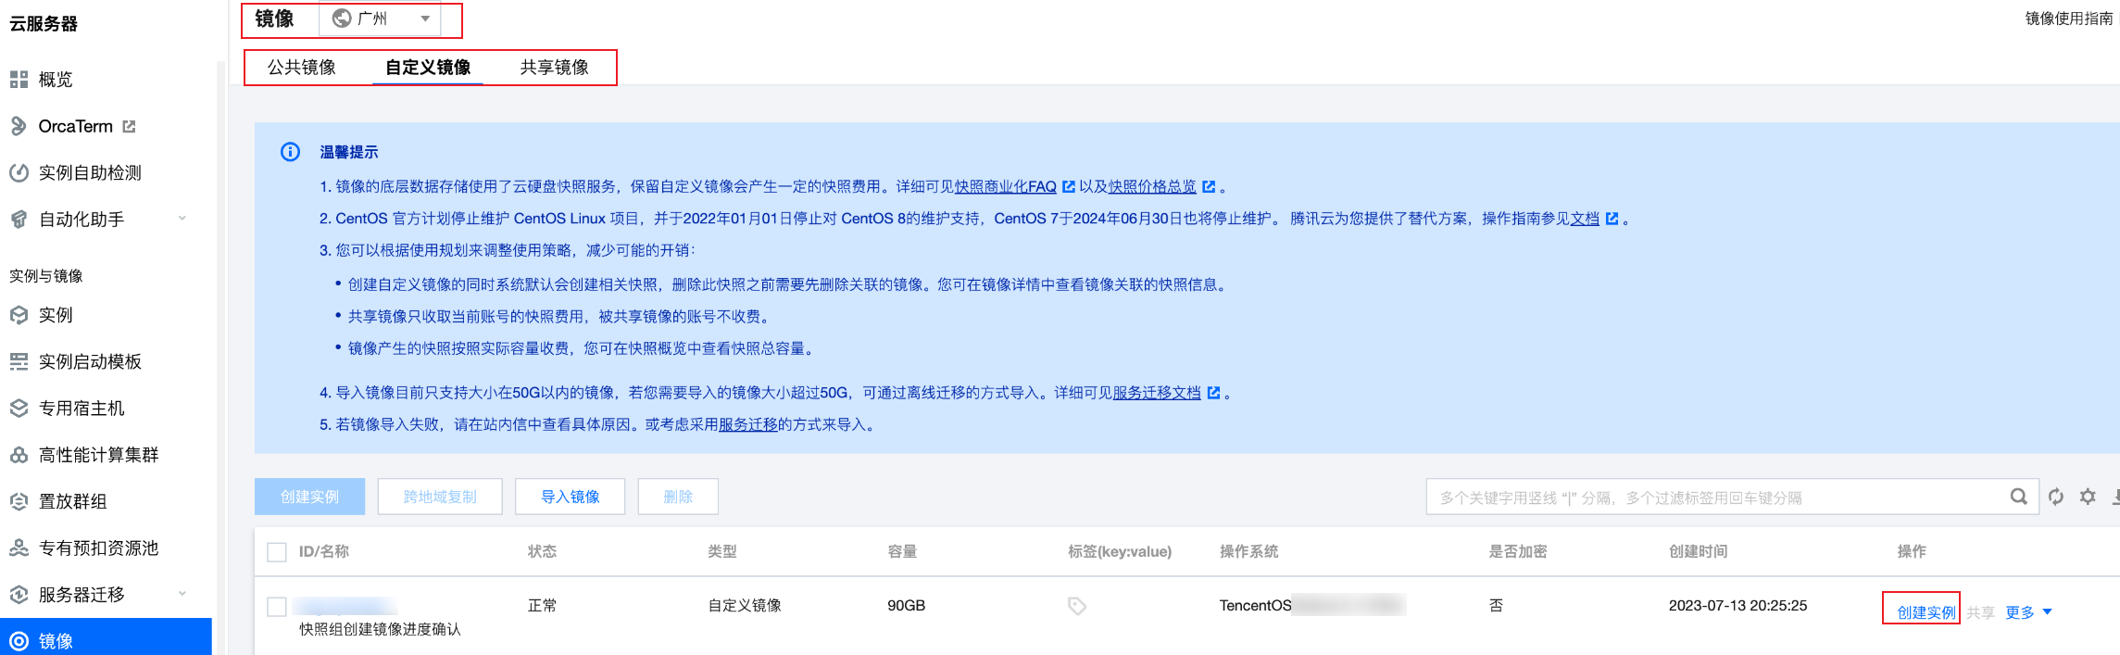Click the 否 encryption value cell
This screenshot has width=2120, height=655.
(x=1496, y=606)
